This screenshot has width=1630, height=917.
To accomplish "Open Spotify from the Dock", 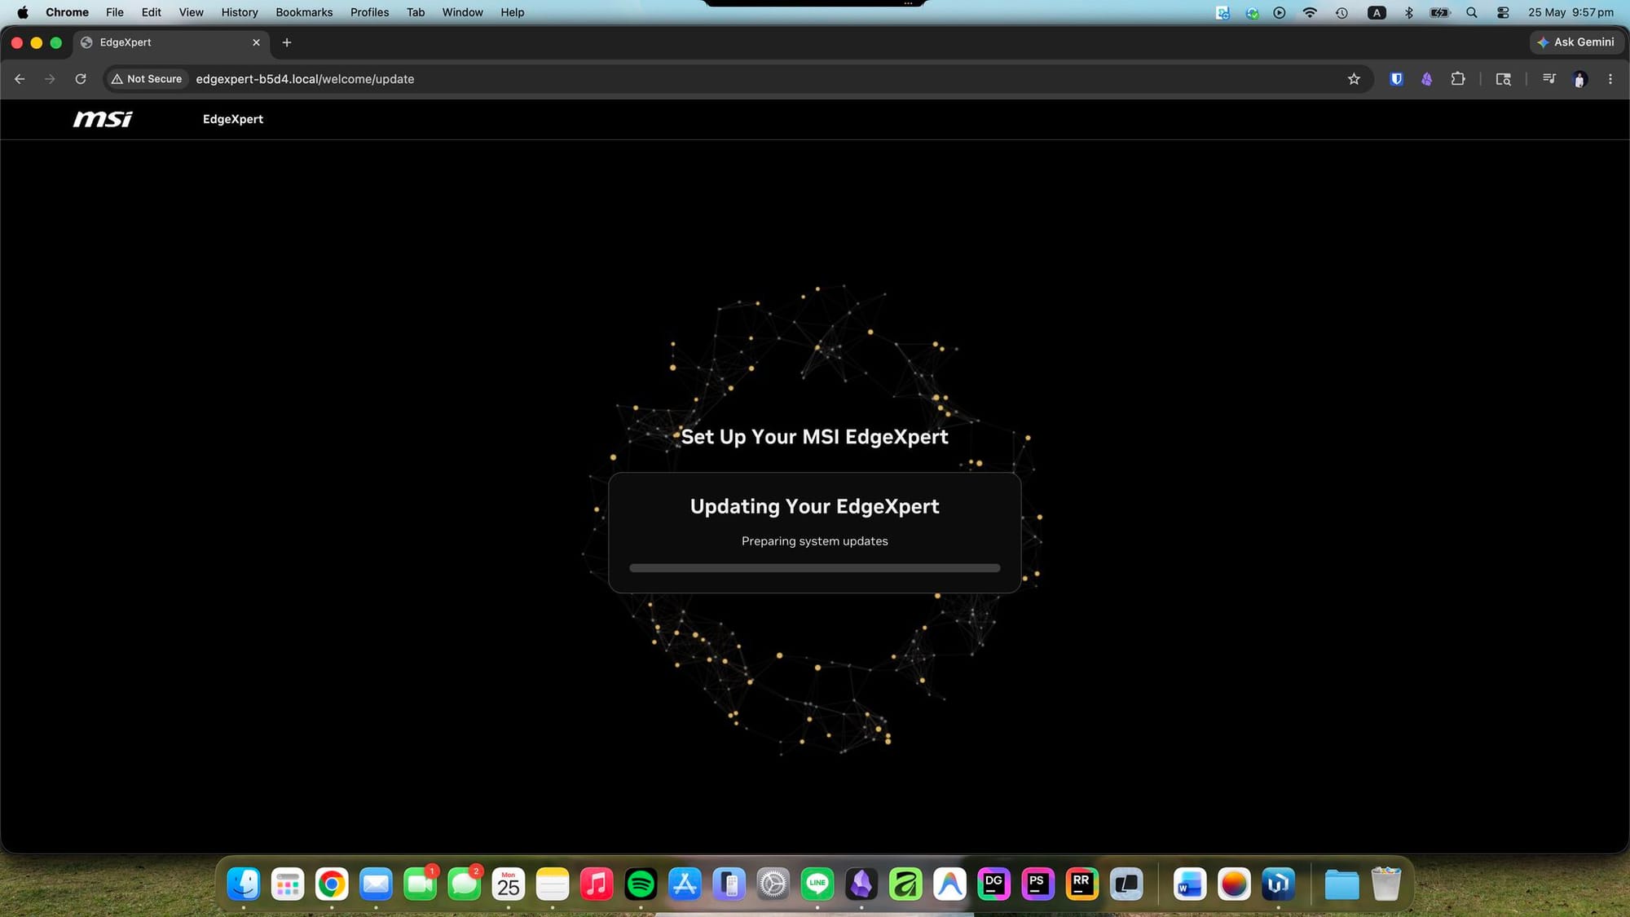I will pyautogui.click(x=641, y=884).
